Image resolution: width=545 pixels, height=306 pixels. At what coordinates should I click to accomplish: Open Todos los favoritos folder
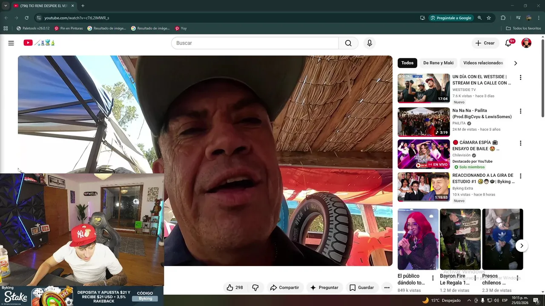tap(523, 28)
